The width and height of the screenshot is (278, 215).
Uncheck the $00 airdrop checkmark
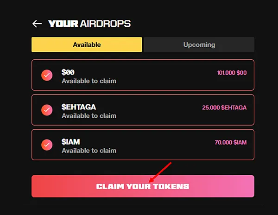pyautogui.click(x=47, y=75)
